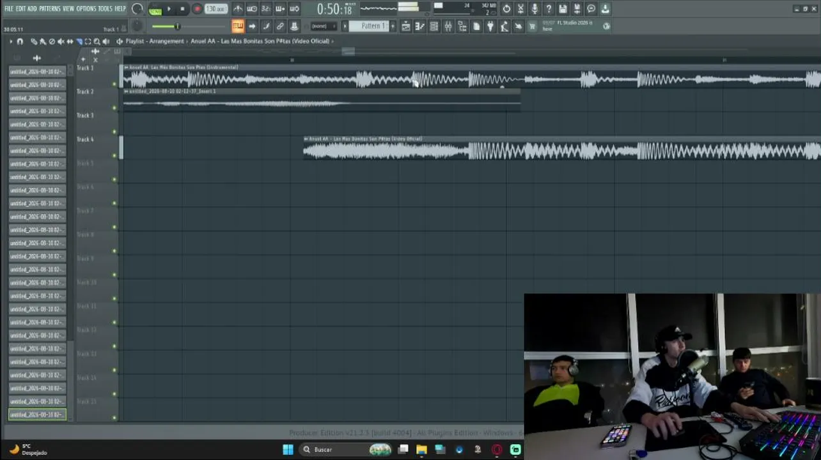The image size is (821, 460).
Task: Toggle the 3-2-1 countdown before recording
Action: pyautogui.click(x=266, y=9)
